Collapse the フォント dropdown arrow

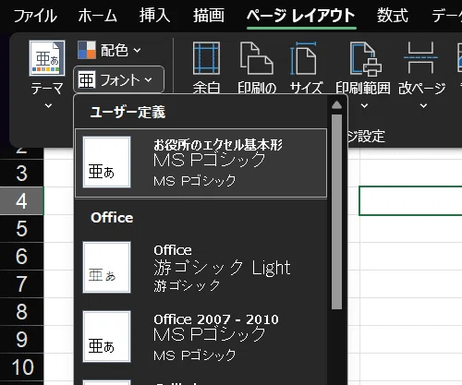pos(148,80)
